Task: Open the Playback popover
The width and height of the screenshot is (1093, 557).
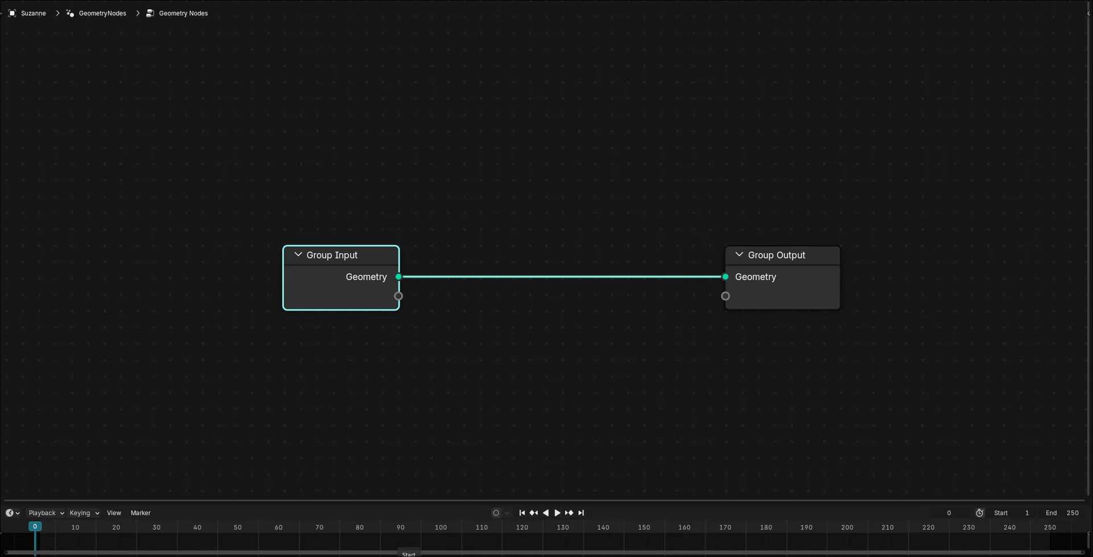Action: coord(46,513)
